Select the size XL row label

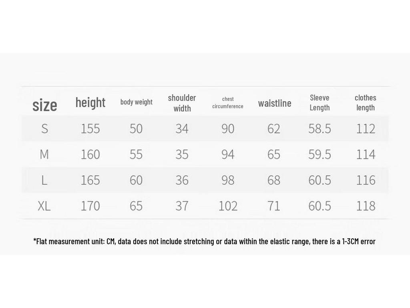(x=44, y=206)
